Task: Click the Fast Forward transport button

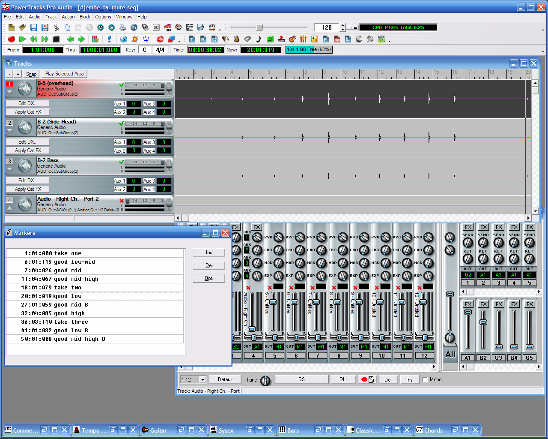Action: (45, 39)
